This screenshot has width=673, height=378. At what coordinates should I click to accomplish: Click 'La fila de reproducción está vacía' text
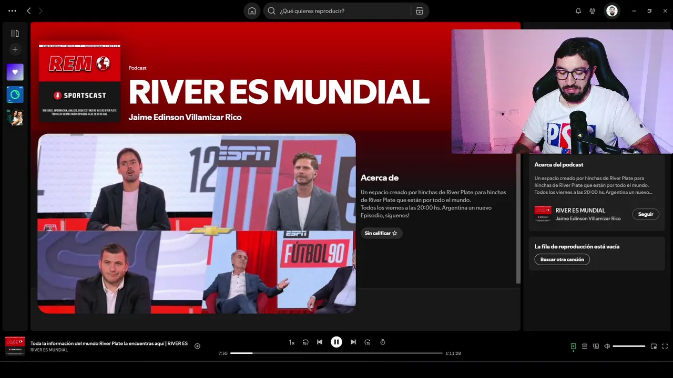point(577,246)
